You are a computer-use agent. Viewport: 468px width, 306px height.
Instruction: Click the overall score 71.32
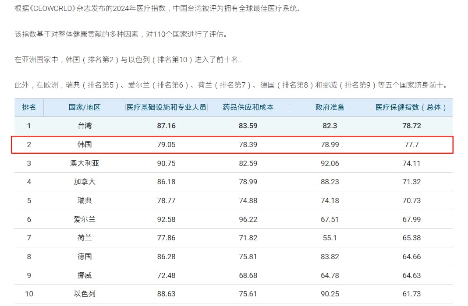click(411, 182)
